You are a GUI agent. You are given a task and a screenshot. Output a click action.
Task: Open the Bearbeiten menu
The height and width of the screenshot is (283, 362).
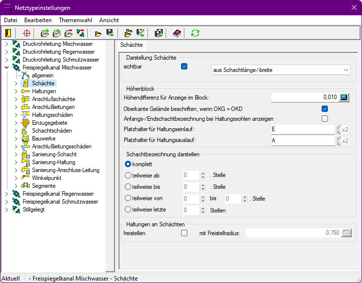pos(38,20)
